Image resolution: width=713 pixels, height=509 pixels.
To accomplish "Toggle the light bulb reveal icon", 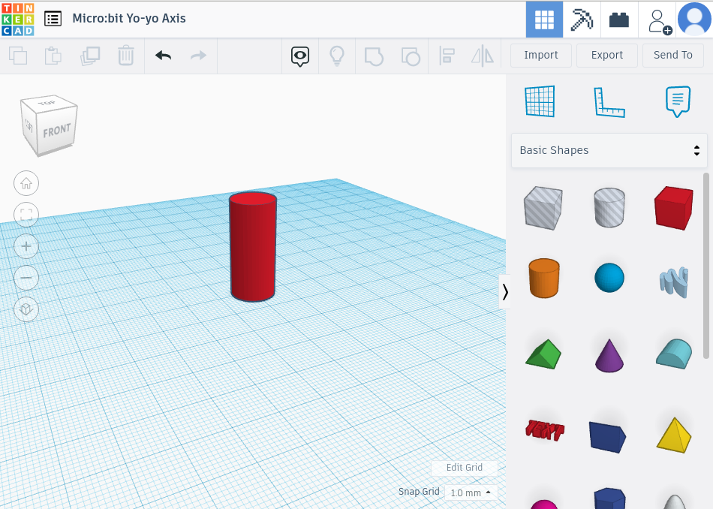I will pos(336,56).
